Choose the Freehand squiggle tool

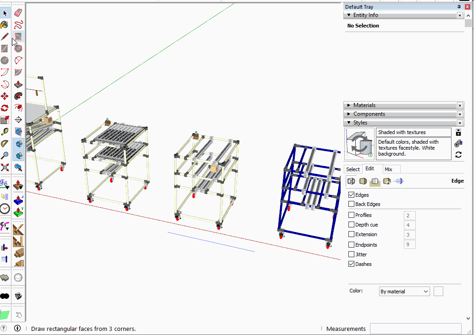coord(18,25)
